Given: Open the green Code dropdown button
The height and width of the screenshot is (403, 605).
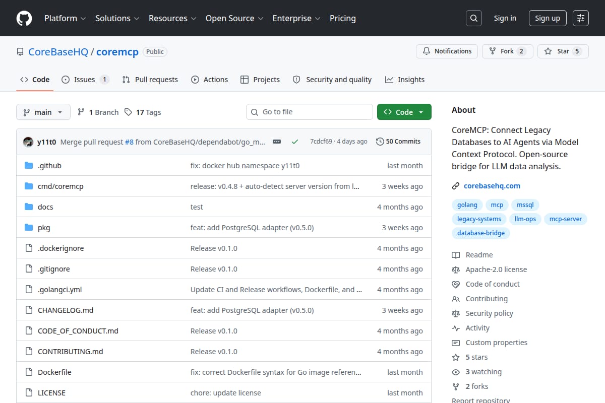Looking at the screenshot, I should click(404, 112).
